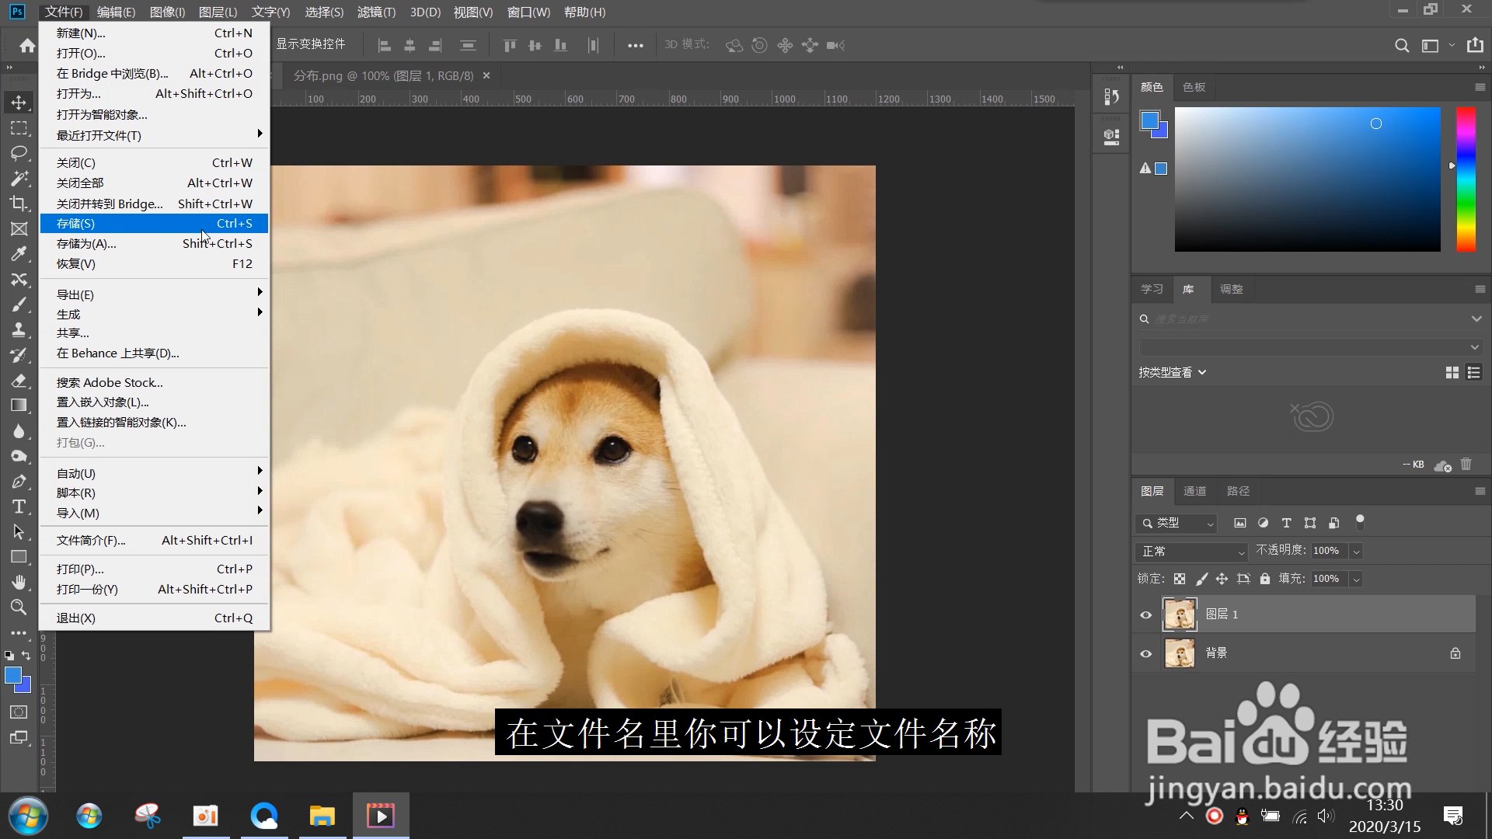Select the Horizontal Type tool
Screen dimensions: 1492x839
(19, 507)
